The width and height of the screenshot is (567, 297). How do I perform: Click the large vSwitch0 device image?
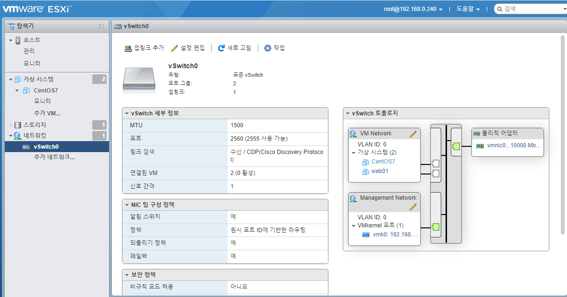pyautogui.click(x=139, y=80)
